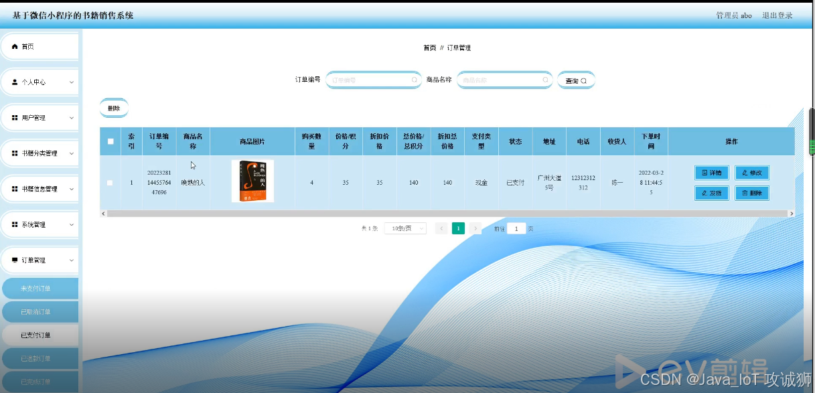Click the page vertical scrollbar thumb
Image resolution: width=815 pixels, height=393 pixels.
[x=812, y=131]
